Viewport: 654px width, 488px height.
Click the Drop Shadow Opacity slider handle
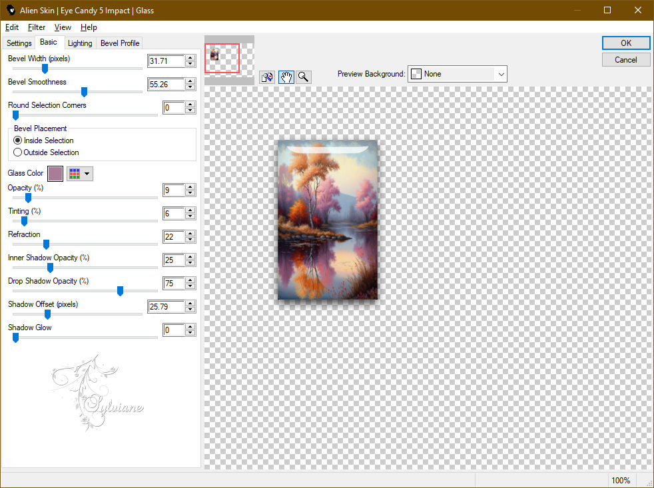tap(120, 291)
